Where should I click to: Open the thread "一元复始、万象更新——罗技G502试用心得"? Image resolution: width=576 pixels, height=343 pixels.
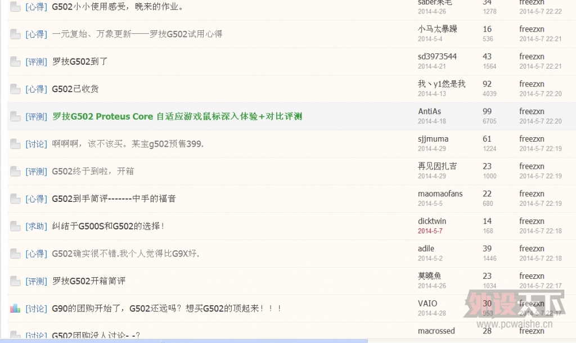coord(137,34)
